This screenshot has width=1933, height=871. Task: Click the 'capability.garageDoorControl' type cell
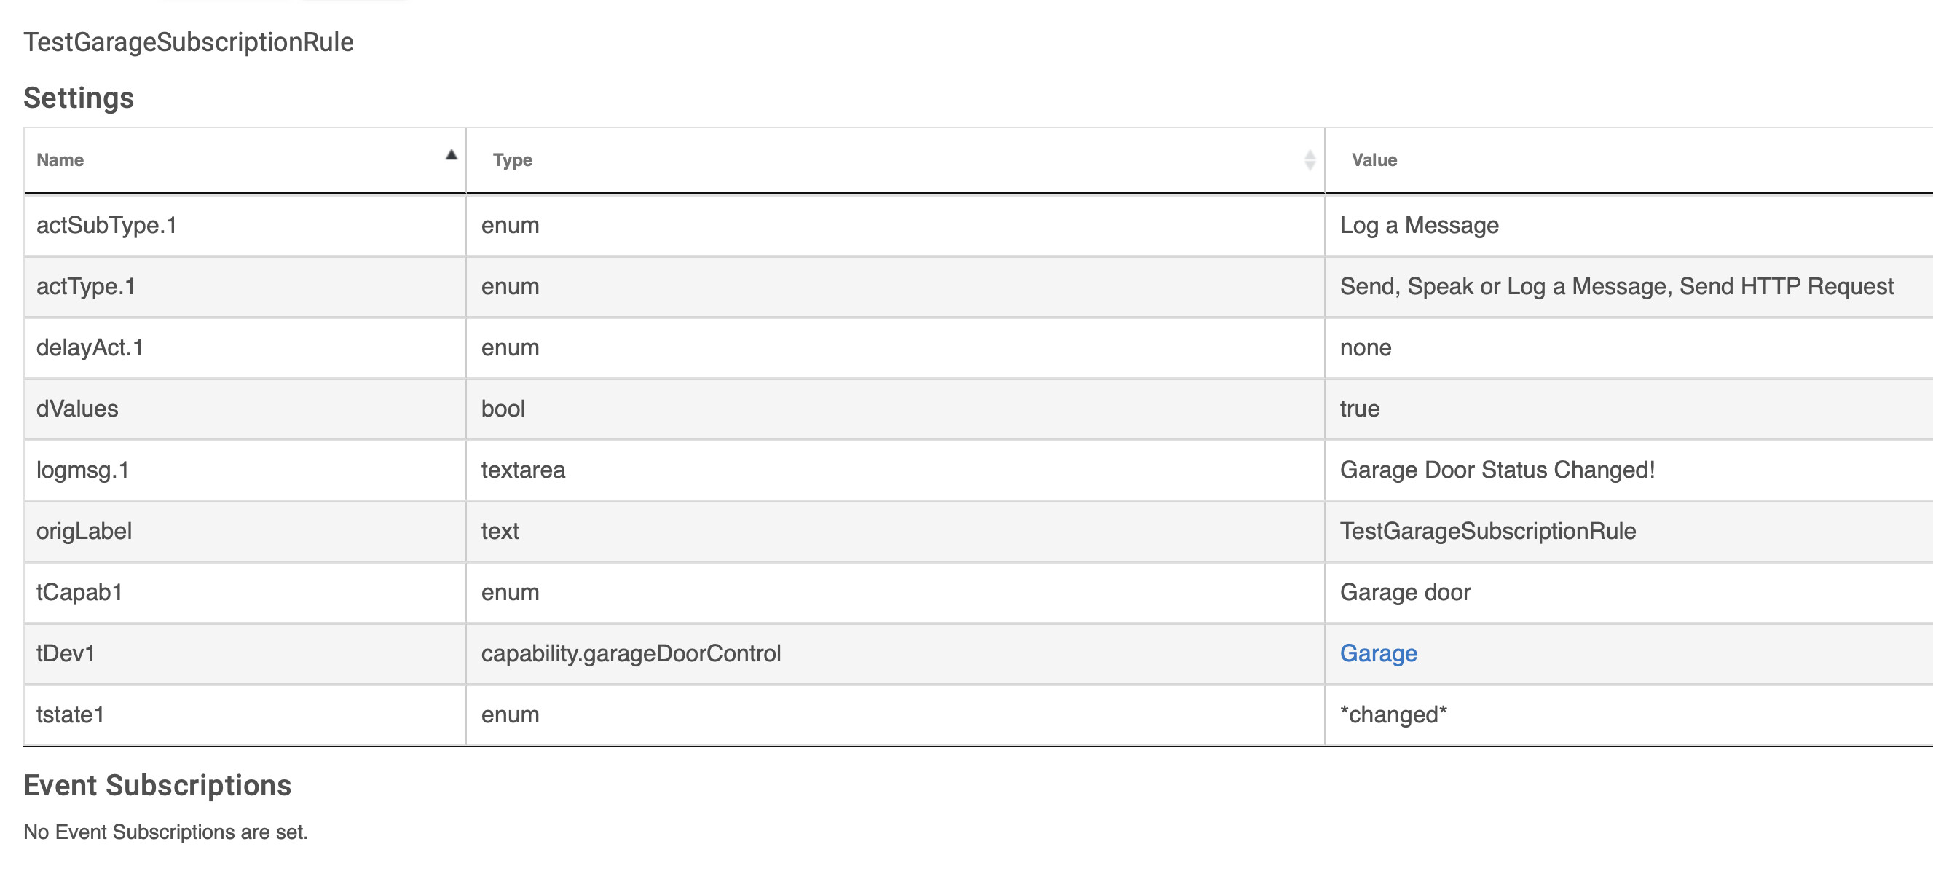pyautogui.click(x=894, y=653)
